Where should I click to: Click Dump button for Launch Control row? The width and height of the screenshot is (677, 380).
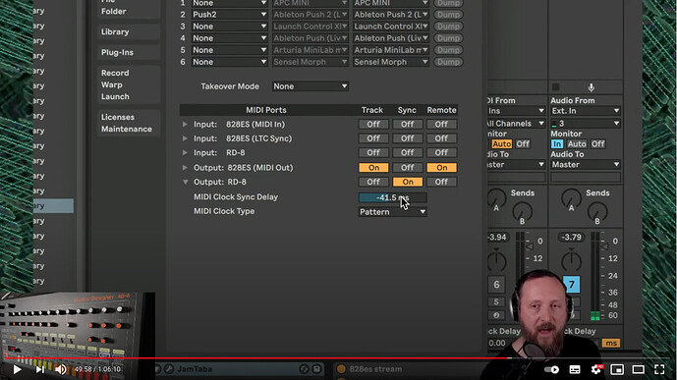(448, 27)
